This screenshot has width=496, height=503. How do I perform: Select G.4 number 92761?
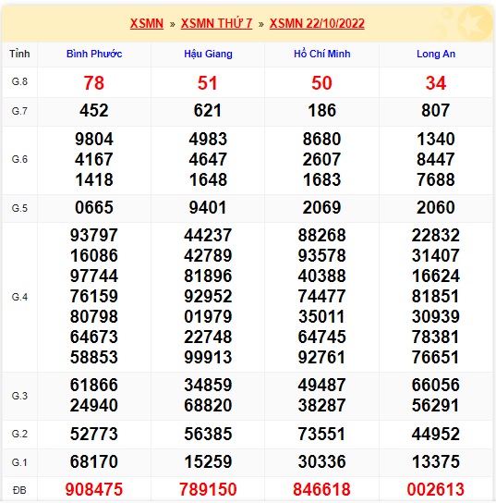(321, 357)
